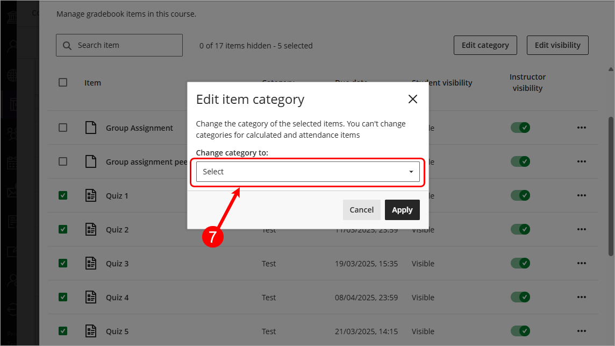
Task: Close the Edit item category dialog
Action: click(413, 99)
